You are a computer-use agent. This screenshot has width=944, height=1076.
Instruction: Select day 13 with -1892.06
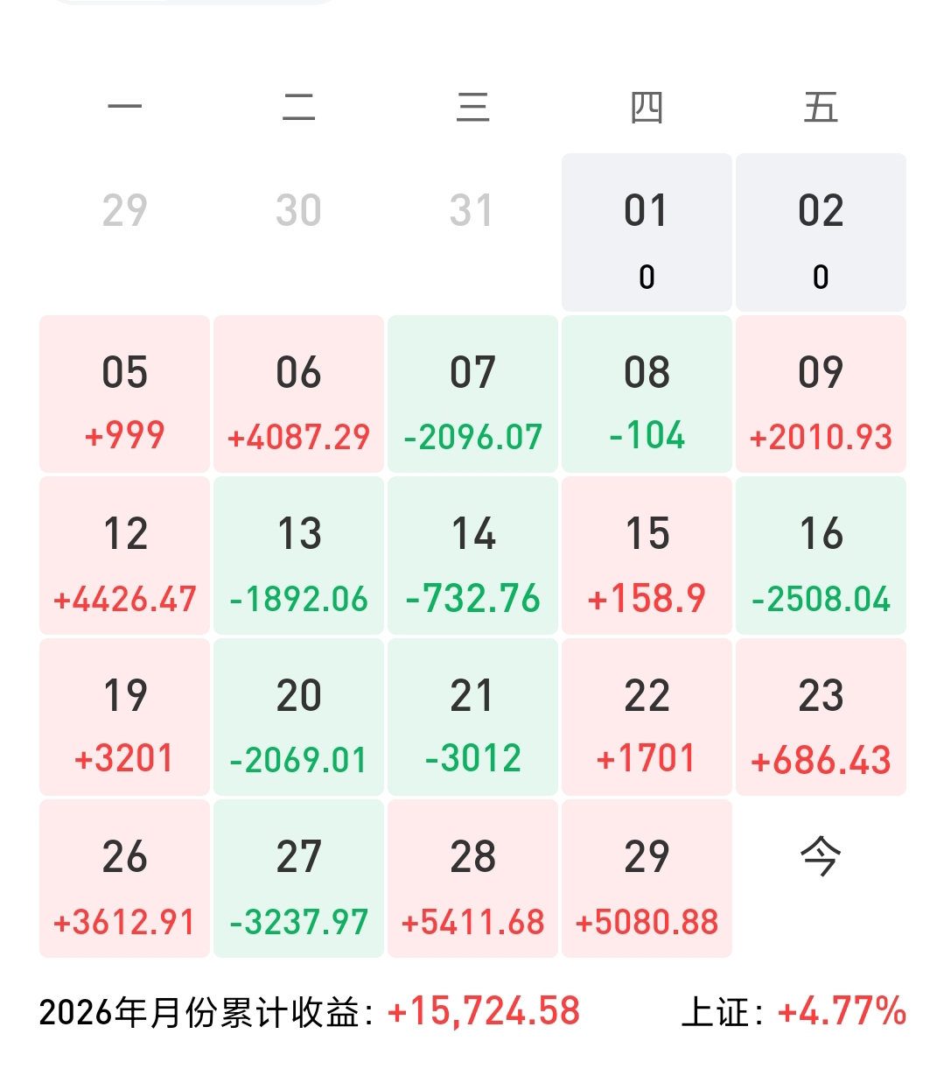298,555
